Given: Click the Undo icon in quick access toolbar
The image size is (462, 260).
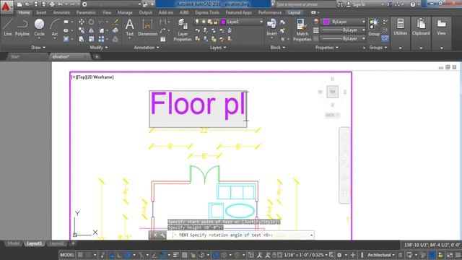Looking at the screenshot, I should coord(61,4).
